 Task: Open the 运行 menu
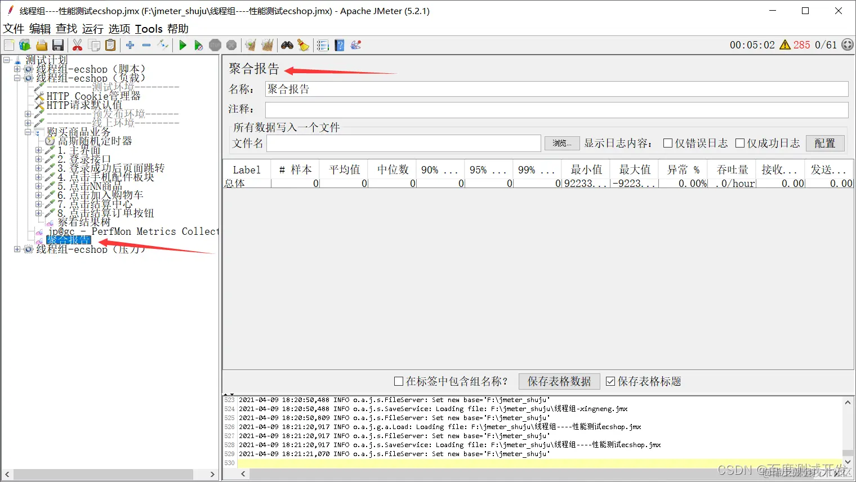click(x=93, y=29)
